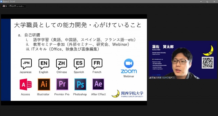Close the Zoom meeting window
Viewport: 218px width, 116px height.
click(x=214, y=2)
